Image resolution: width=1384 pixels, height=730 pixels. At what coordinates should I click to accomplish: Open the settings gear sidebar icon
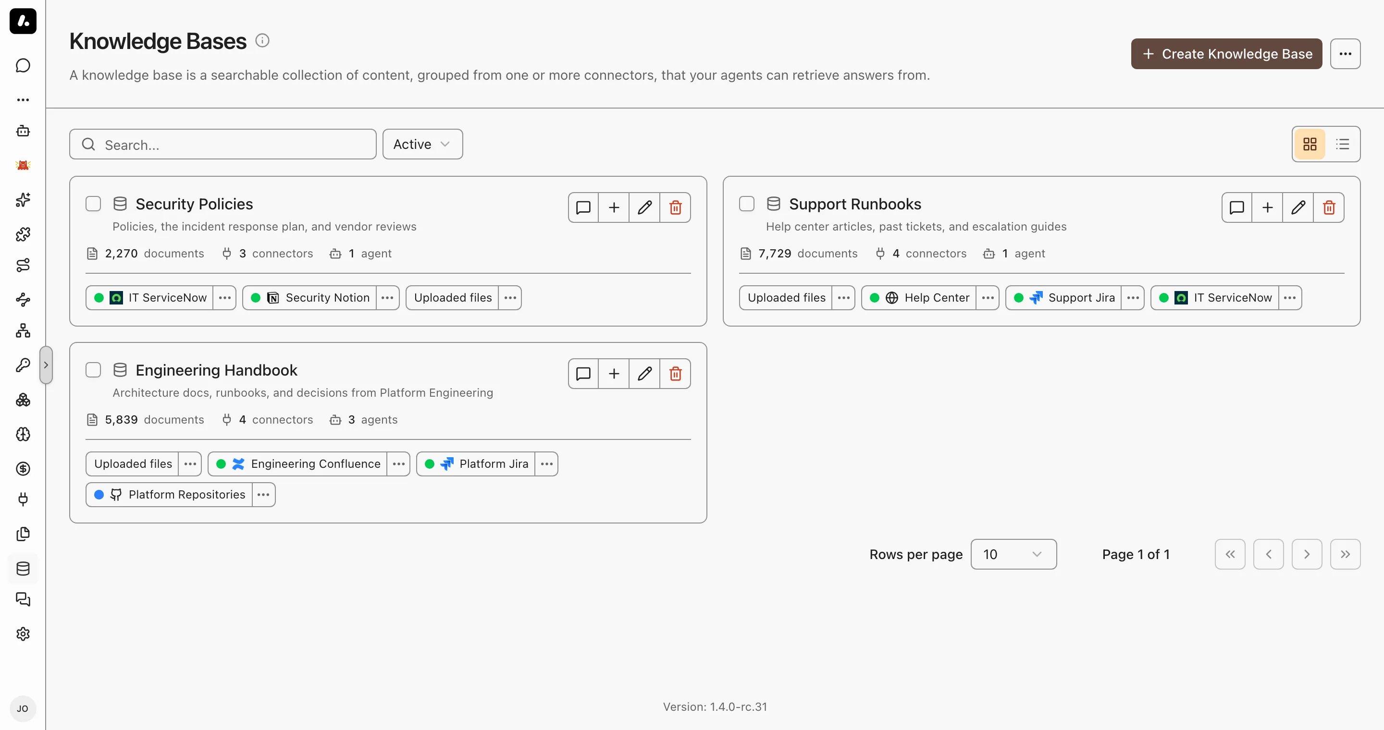pos(23,634)
